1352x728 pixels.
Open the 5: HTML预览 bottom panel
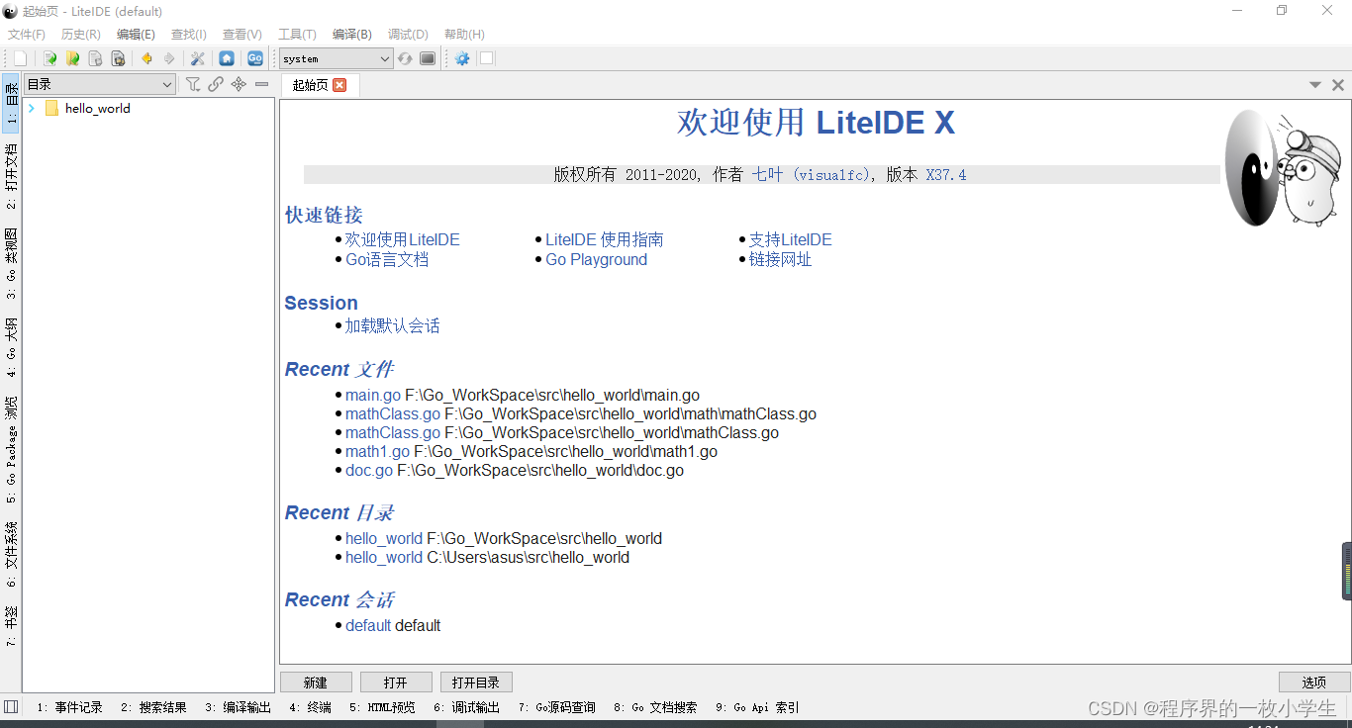tap(382, 707)
